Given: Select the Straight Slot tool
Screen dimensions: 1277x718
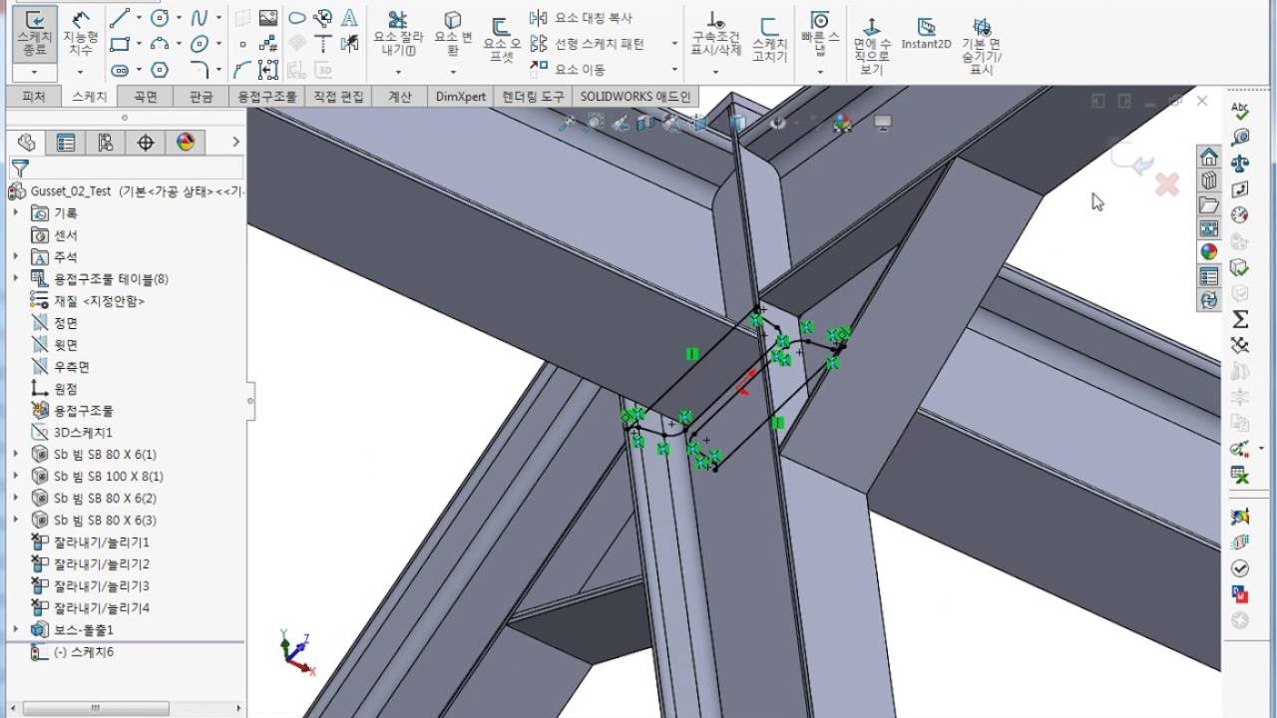Looking at the screenshot, I should pos(120,70).
